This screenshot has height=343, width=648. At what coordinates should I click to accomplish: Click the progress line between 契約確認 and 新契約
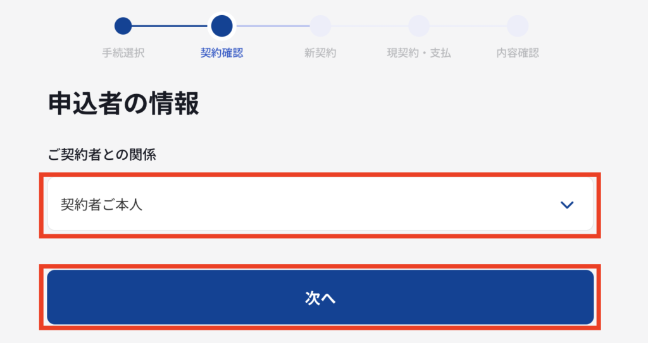point(273,26)
